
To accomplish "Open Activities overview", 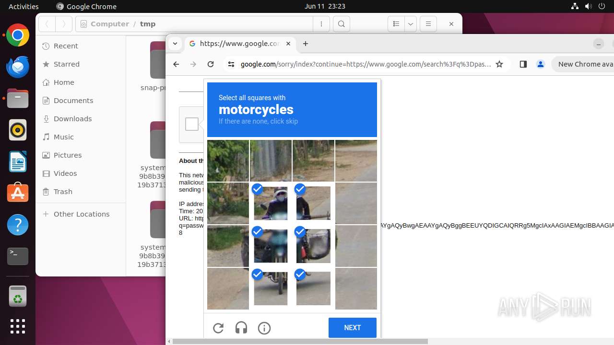I will pyautogui.click(x=24, y=6).
